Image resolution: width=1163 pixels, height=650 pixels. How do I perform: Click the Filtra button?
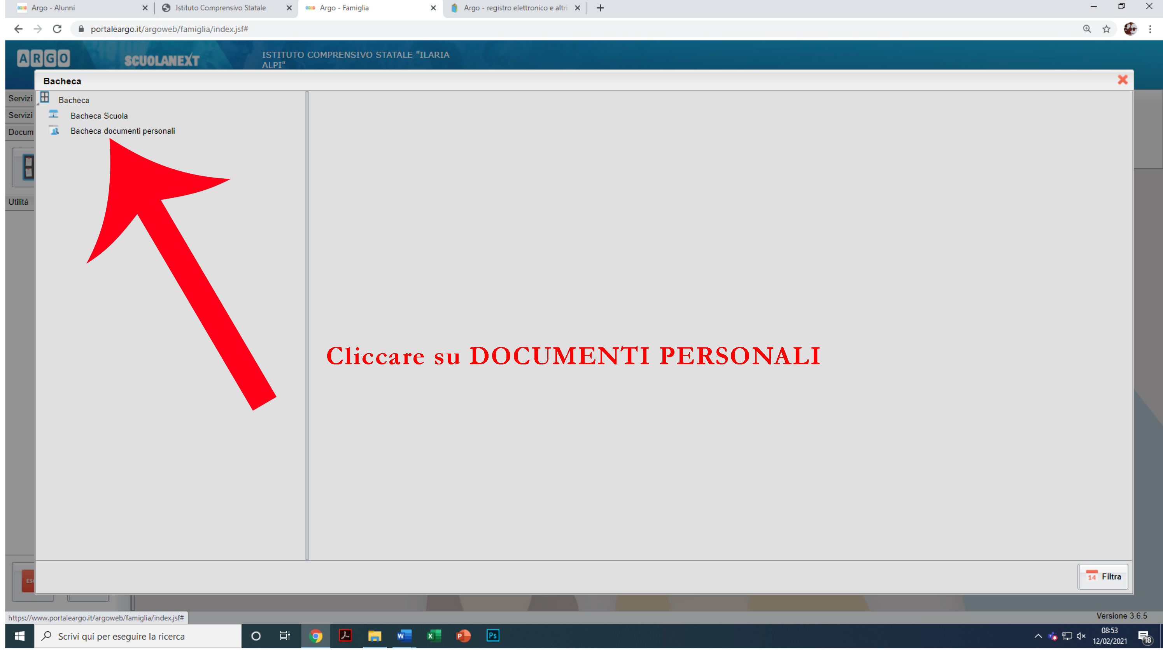tap(1102, 577)
